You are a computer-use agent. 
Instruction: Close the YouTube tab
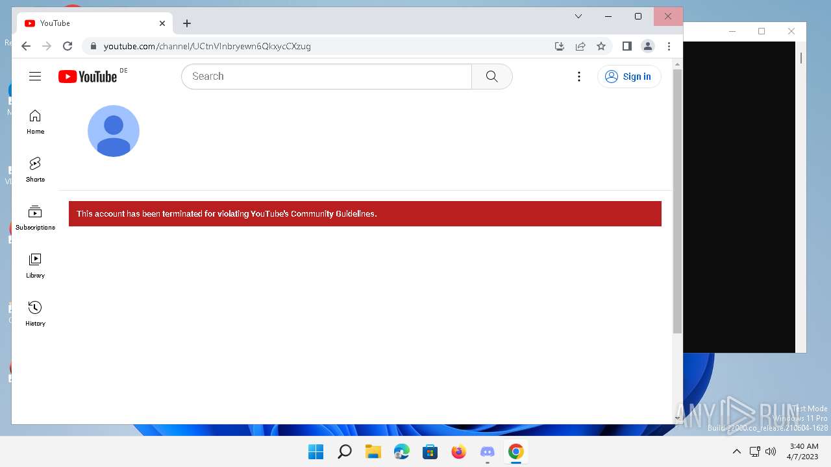pyautogui.click(x=162, y=23)
